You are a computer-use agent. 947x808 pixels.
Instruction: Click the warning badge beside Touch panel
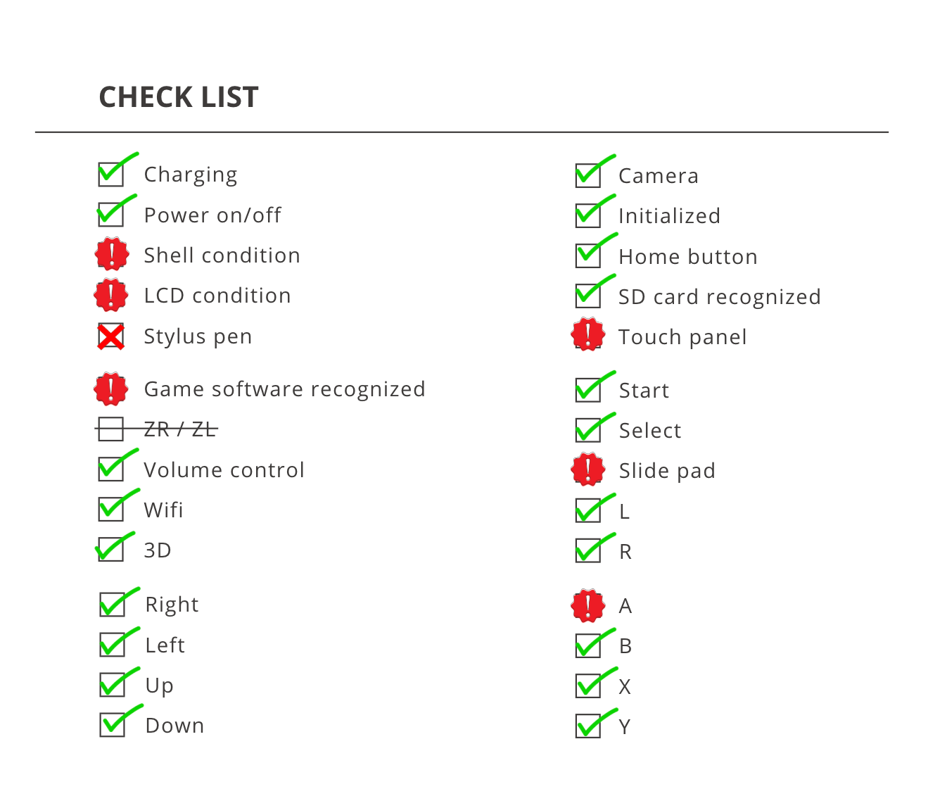click(588, 334)
